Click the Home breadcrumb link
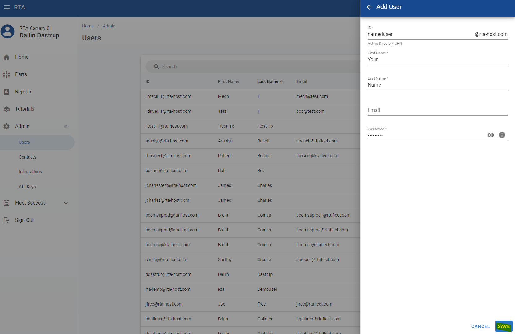Screen dimensions: 515x334 tap(88, 26)
